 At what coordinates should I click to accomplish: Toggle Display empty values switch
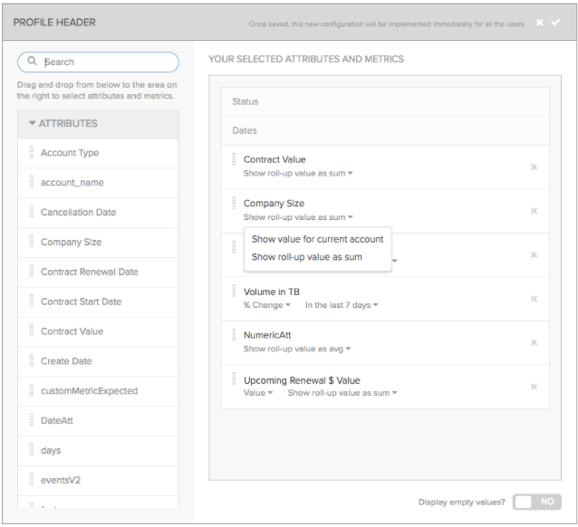click(536, 502)
